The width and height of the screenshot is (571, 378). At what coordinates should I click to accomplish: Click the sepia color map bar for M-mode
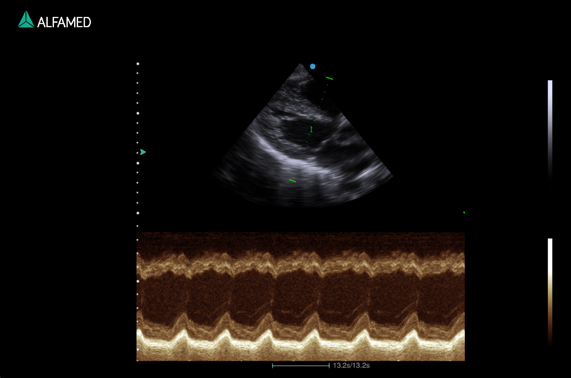[550, 292]
